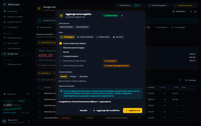The image size is (201, 126).
Task: Open the Modifiche button in header
Action: point(179,12)
